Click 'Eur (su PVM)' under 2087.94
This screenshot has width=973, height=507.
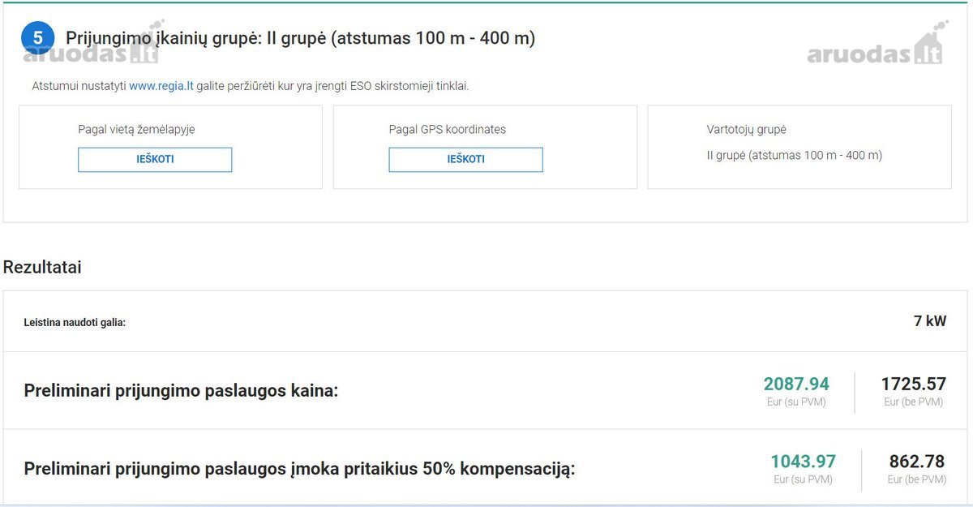coord(796,402)
